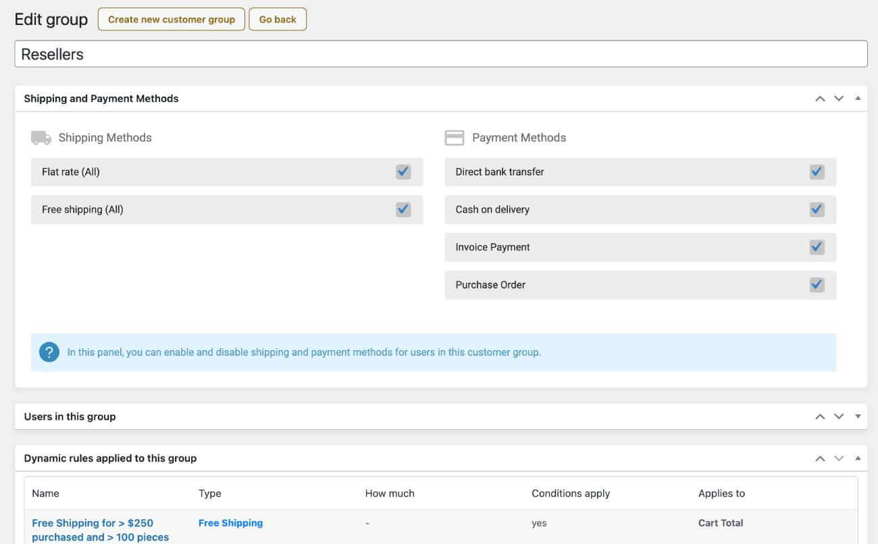
Task: Disable Invoice Payment method
Action: 817,247
